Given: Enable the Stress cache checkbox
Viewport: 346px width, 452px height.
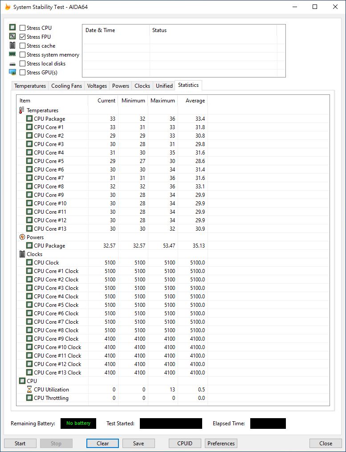Looking at the screenshot, I should [22, 45].
